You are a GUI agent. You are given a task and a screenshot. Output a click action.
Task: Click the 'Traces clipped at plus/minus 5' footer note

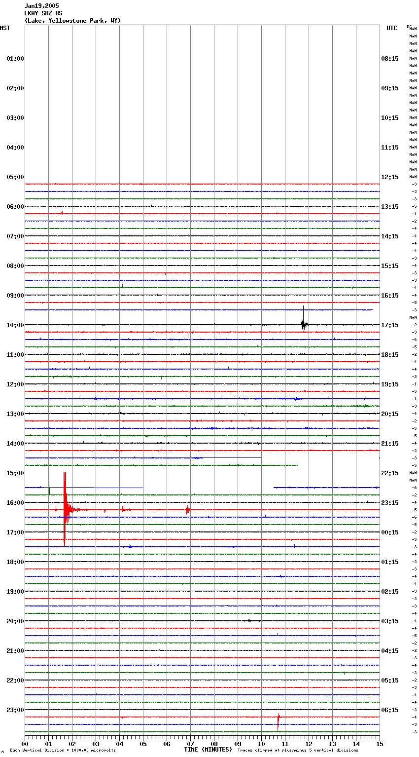[298, 751]
